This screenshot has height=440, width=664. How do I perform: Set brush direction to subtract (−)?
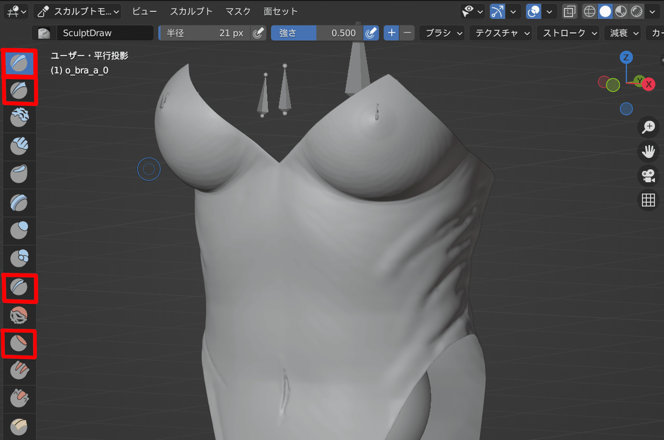pyautogui.click(x=407, y=33)
